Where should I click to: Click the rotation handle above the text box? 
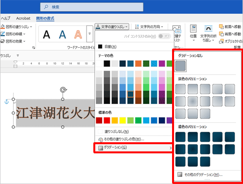pos(63,90)
